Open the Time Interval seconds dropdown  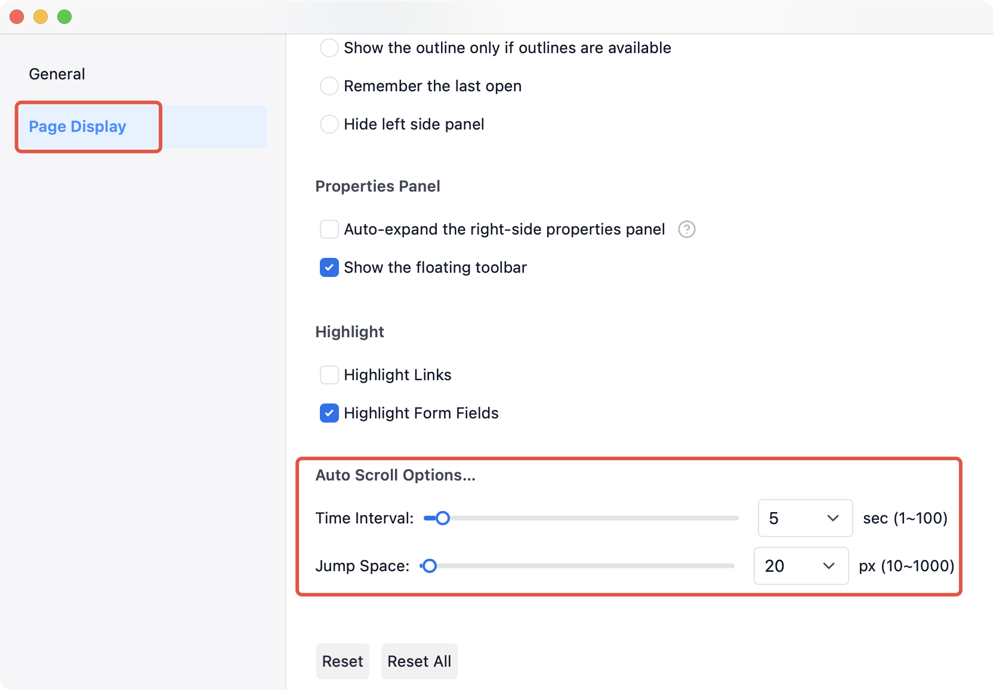click(x=805, y=518)
